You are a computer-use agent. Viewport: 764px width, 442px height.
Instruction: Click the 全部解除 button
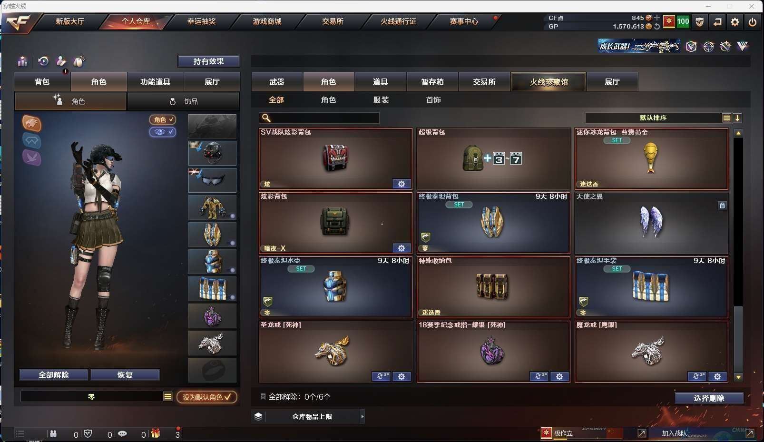tap(54, 375)
